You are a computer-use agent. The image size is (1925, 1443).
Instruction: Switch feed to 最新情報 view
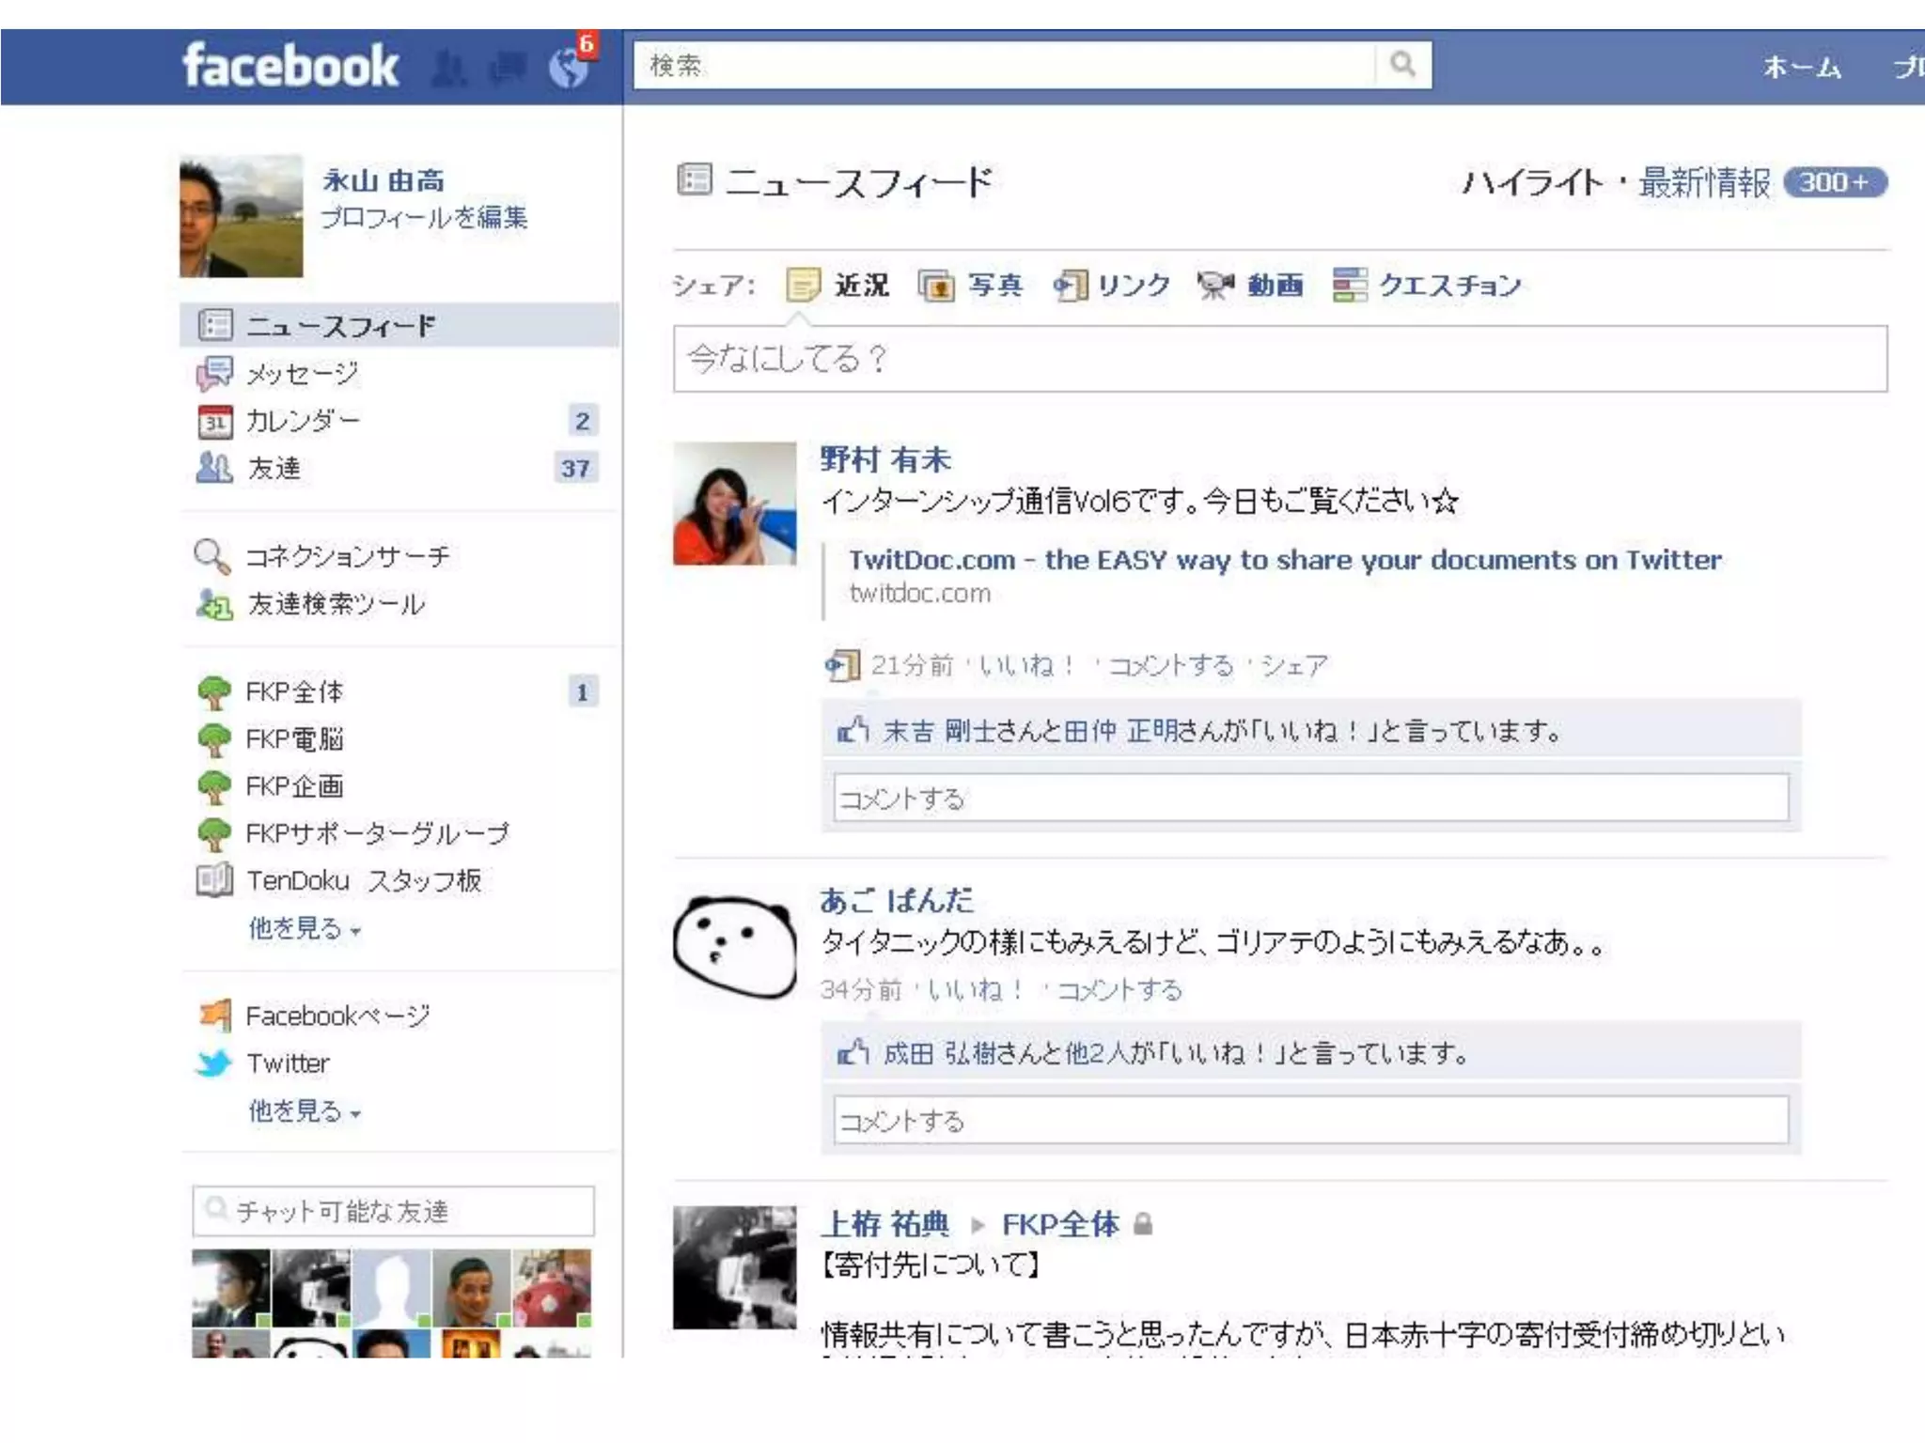point(1704,182)
